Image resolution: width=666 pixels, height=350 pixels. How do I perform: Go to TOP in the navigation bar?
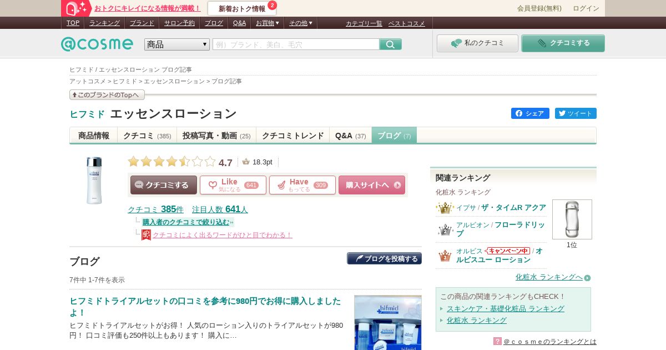pyautogui.click(x=73, y=23)
